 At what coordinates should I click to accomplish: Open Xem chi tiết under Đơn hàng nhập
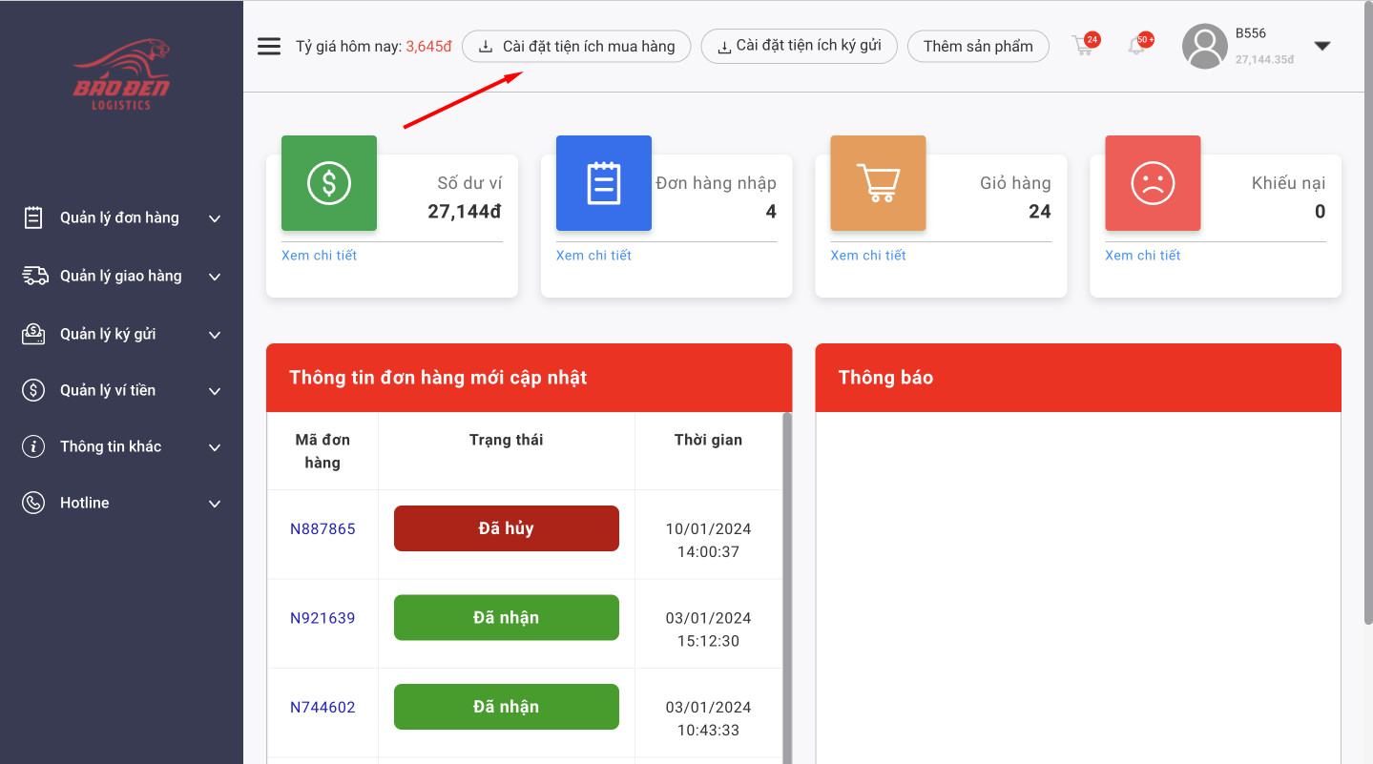pos(593,255)
